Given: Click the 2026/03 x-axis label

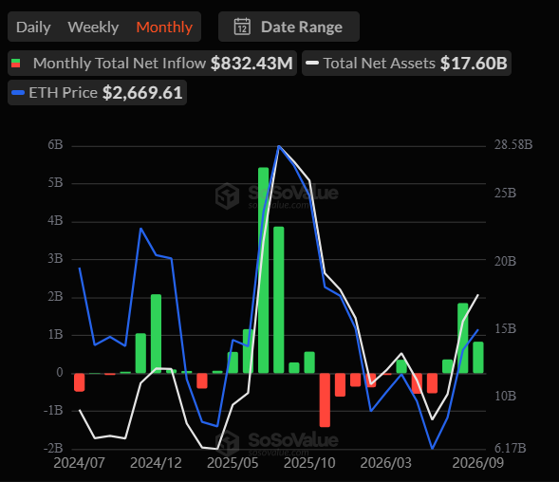Looking at the screenshot, I should [386, 463].
